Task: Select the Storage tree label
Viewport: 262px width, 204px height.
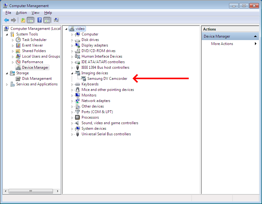Action: [x=22, y=73]
